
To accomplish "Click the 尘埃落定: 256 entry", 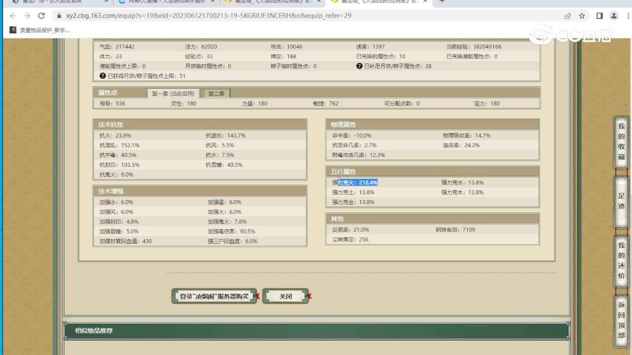I will pos(351,240).
